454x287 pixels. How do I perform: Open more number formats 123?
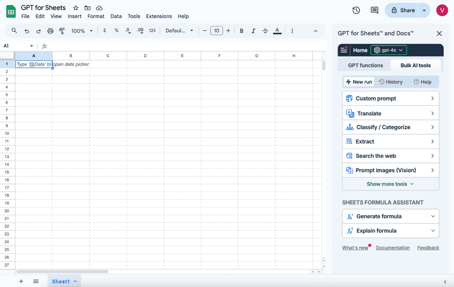pyautogui.click(x=152, y=31)
